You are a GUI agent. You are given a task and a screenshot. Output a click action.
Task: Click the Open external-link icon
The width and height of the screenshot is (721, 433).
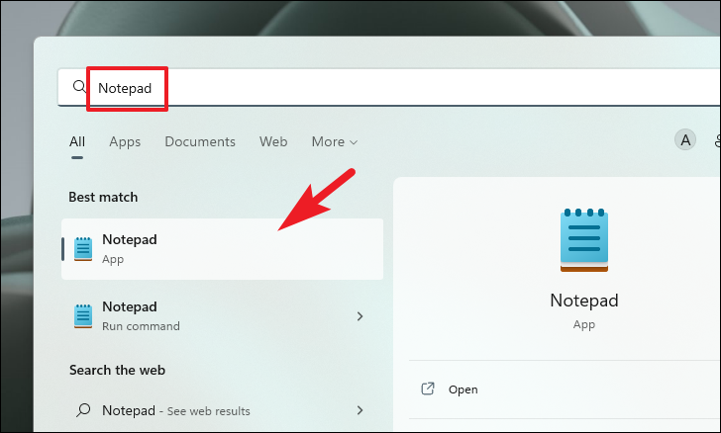click(428, 389)
